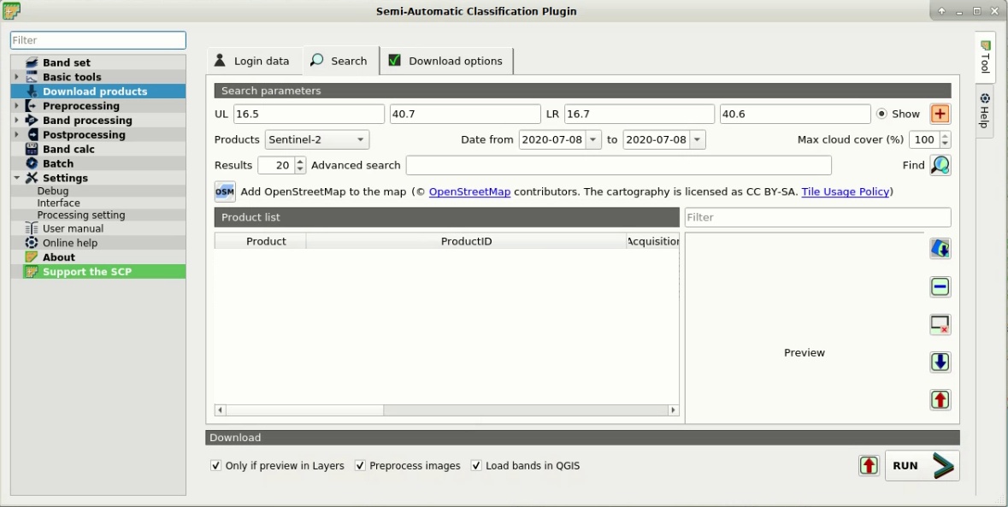Click the Postprocessing icon
Viewport: 1008px width, 507px height.
click(32, 134)
